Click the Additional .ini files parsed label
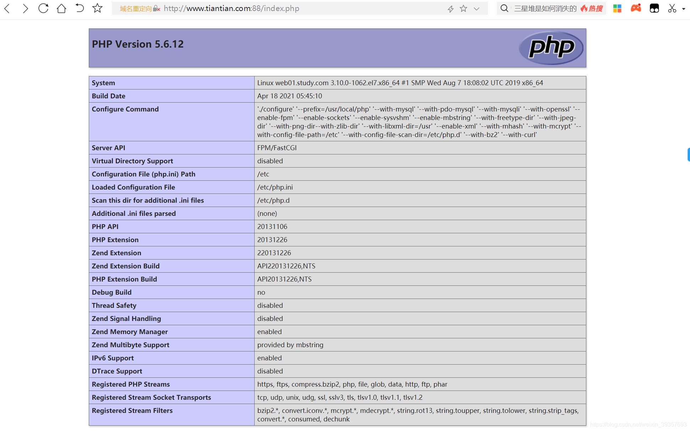This screenshot has height=431, width=690. point(134,213)
